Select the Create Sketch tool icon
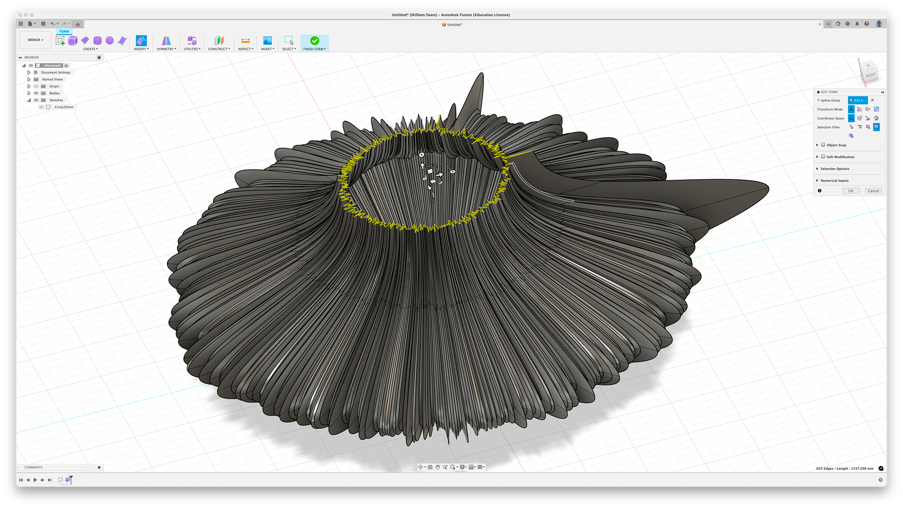Viewport: 903px width, 508px height. 60,40
